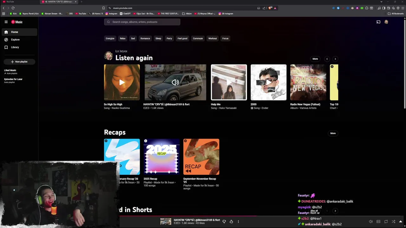Image resolution: width=406 pixels, height=228 pixels.
Task: Close the HAYATIN CRV'Sİ browser tab
Action: pos(75,2)
